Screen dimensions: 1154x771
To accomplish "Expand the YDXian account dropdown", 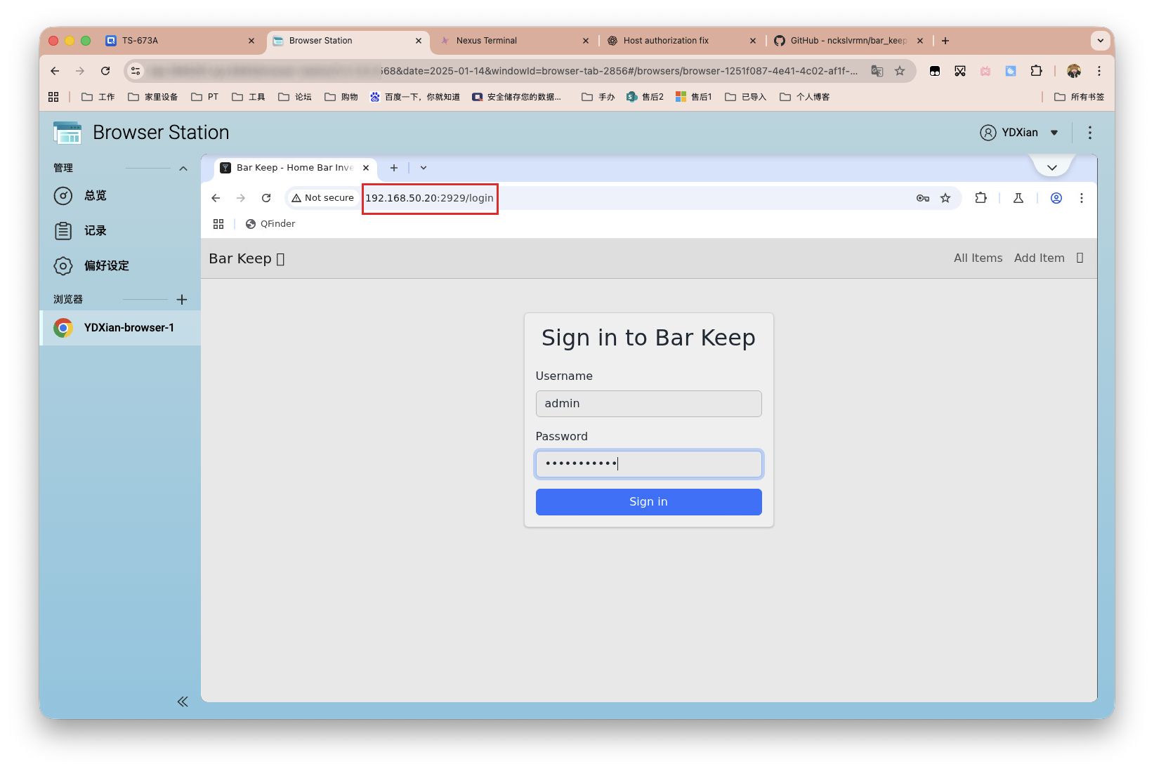I will point(1054,133).
